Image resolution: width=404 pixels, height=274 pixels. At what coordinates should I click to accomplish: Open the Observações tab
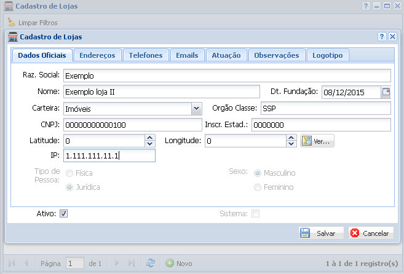[277, 55]
